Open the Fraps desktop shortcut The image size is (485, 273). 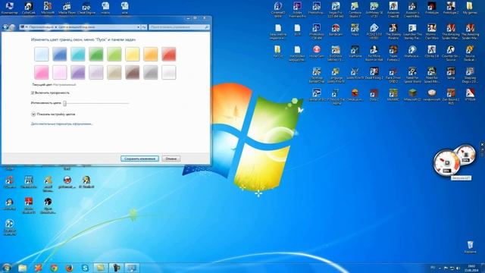click(355, 30)
